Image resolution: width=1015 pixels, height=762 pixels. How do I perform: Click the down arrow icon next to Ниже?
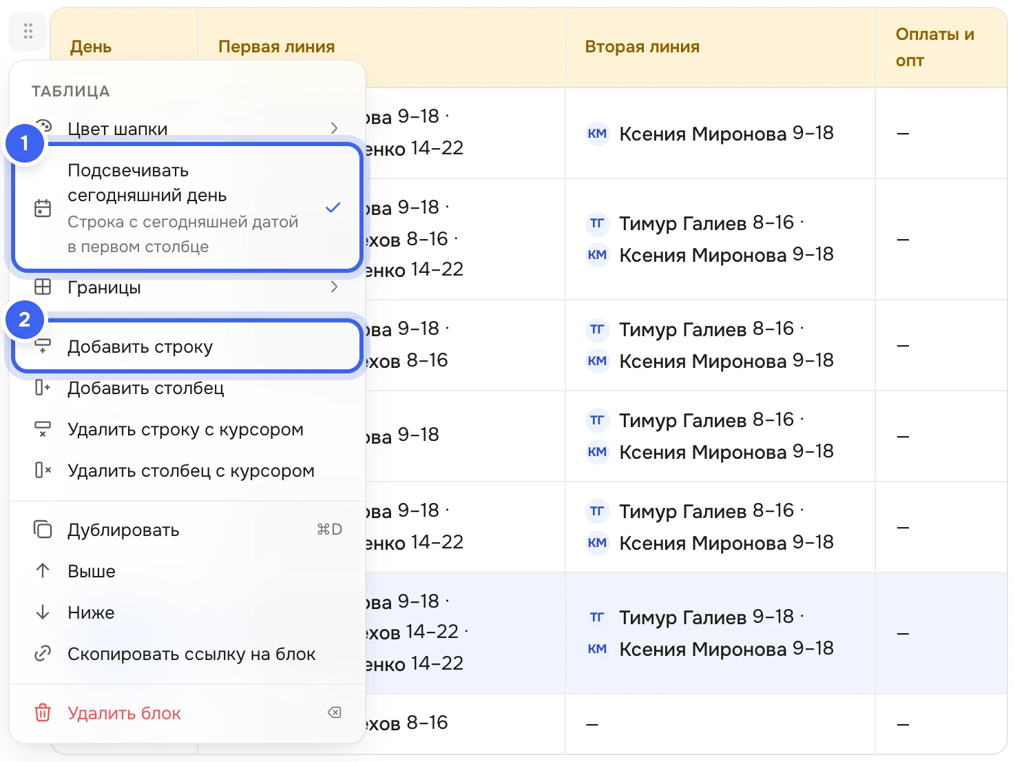click(43, 612)
